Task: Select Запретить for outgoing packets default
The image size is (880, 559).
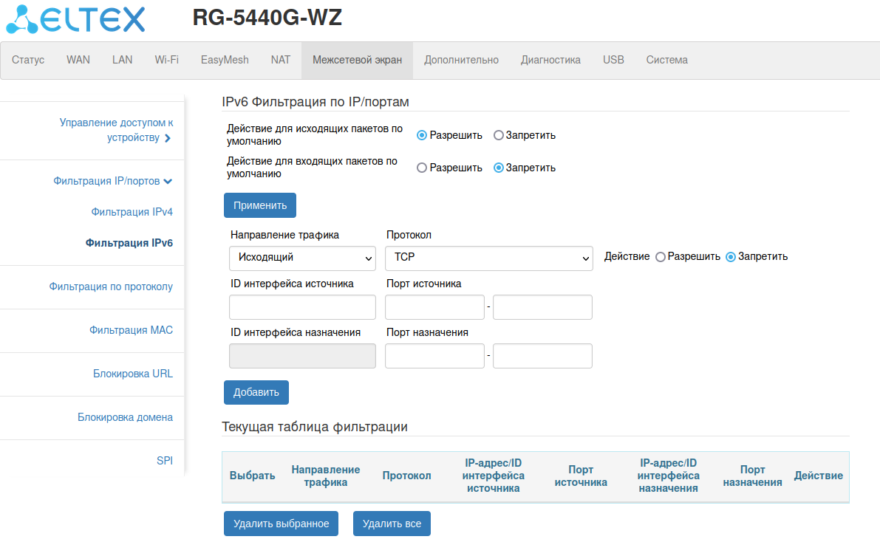Action: (x=499, y=135)
